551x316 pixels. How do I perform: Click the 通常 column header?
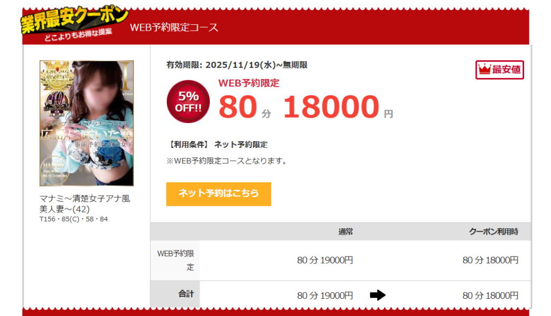coord(345,232)
